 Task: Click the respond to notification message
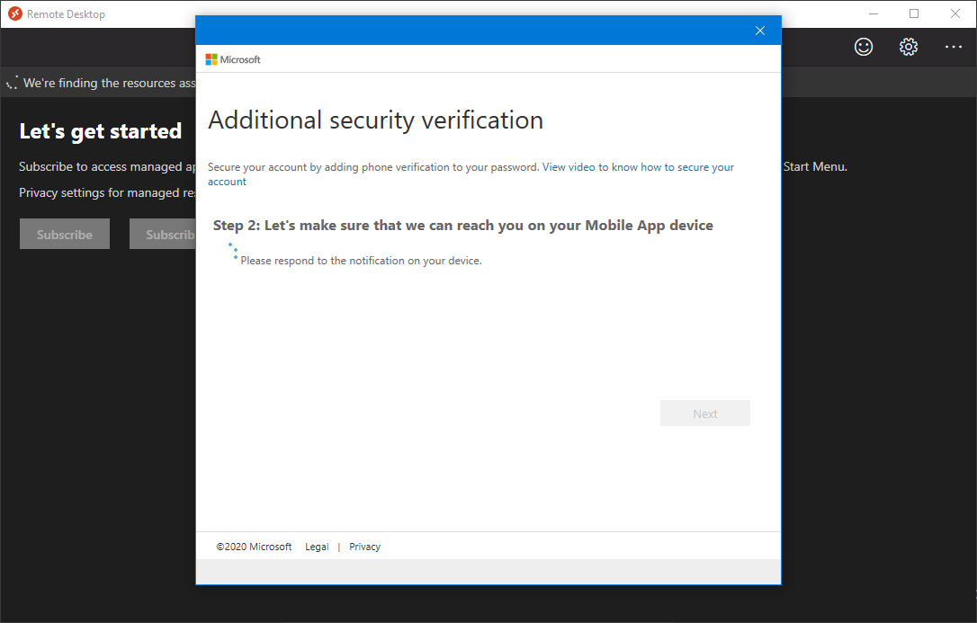pos(361,261)
